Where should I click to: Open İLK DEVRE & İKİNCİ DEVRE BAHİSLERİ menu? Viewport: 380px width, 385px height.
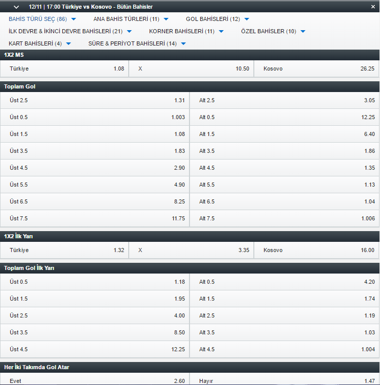[x=70, y=31]
